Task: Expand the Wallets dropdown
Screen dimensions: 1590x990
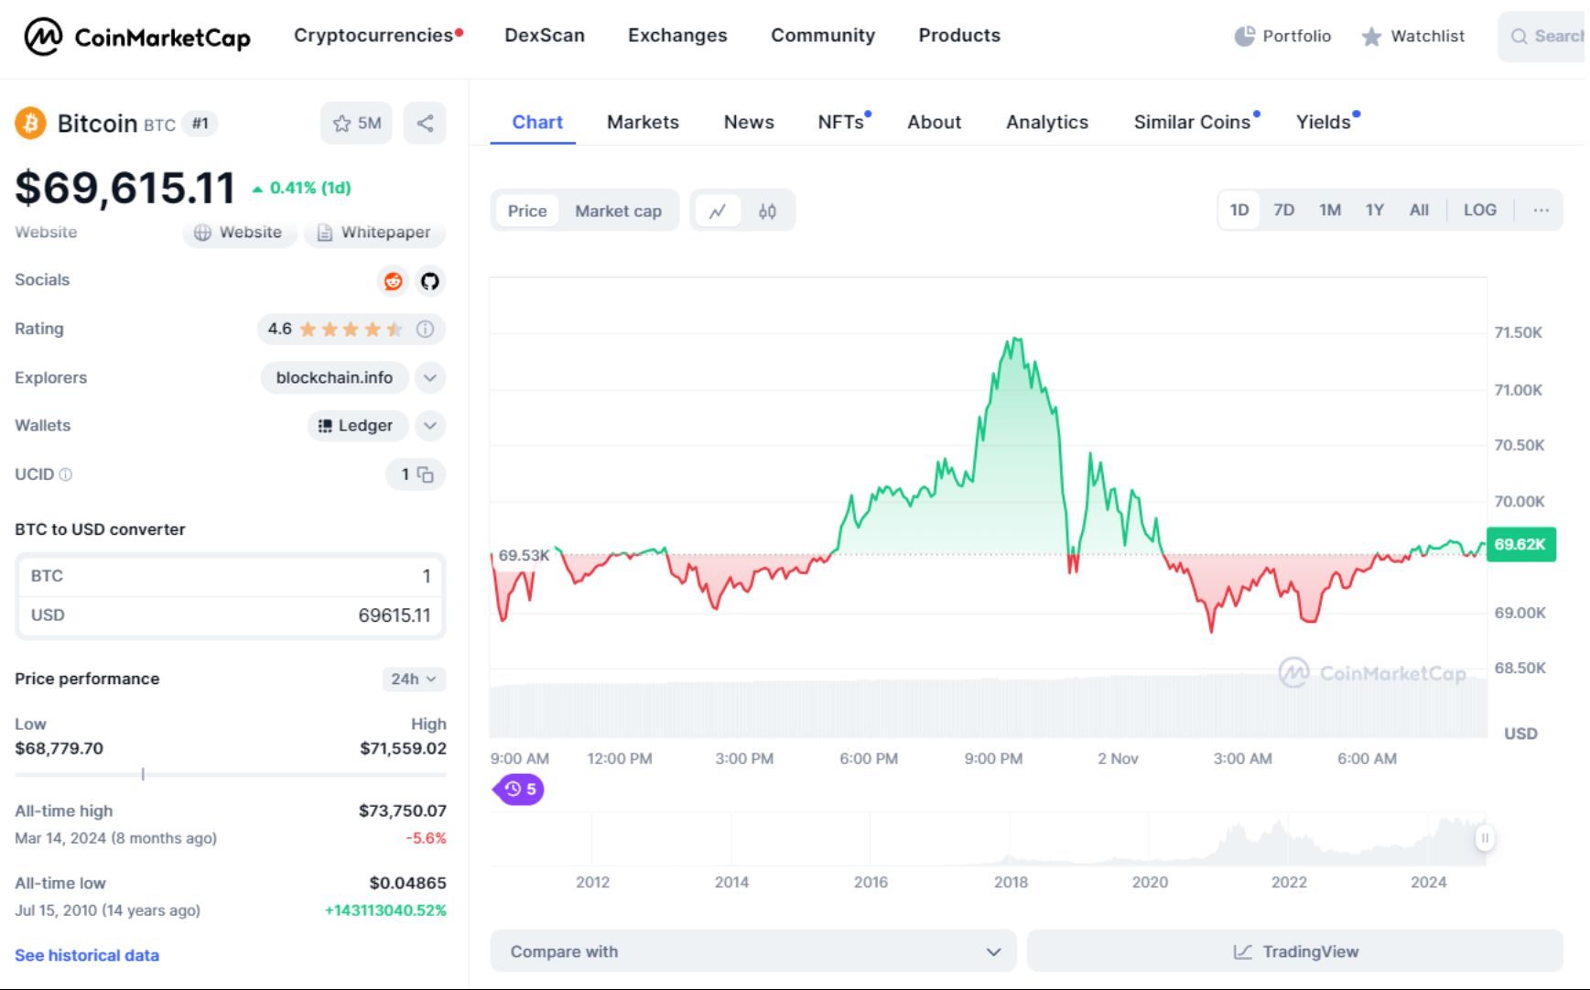Action: coord(429,425)
